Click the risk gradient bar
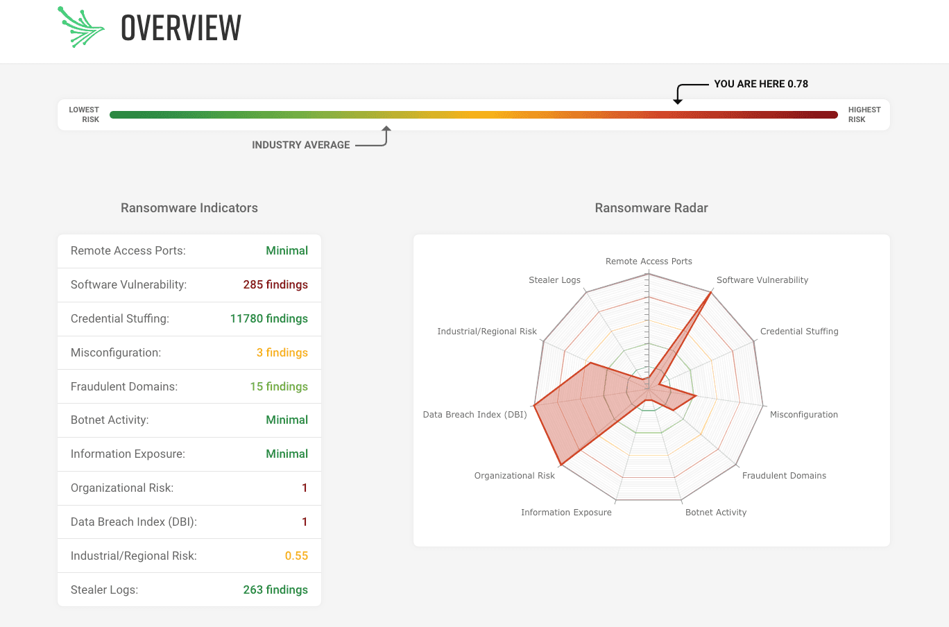Screen dimensions: 949x627 point(473,115)
